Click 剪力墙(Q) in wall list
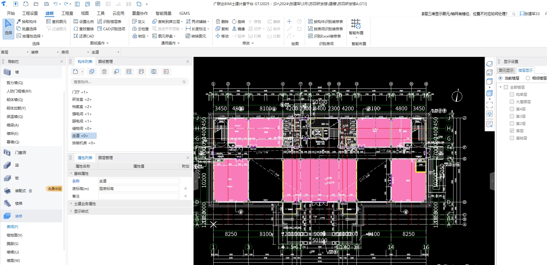The image size is (547, 265). (x=15, y=83)
